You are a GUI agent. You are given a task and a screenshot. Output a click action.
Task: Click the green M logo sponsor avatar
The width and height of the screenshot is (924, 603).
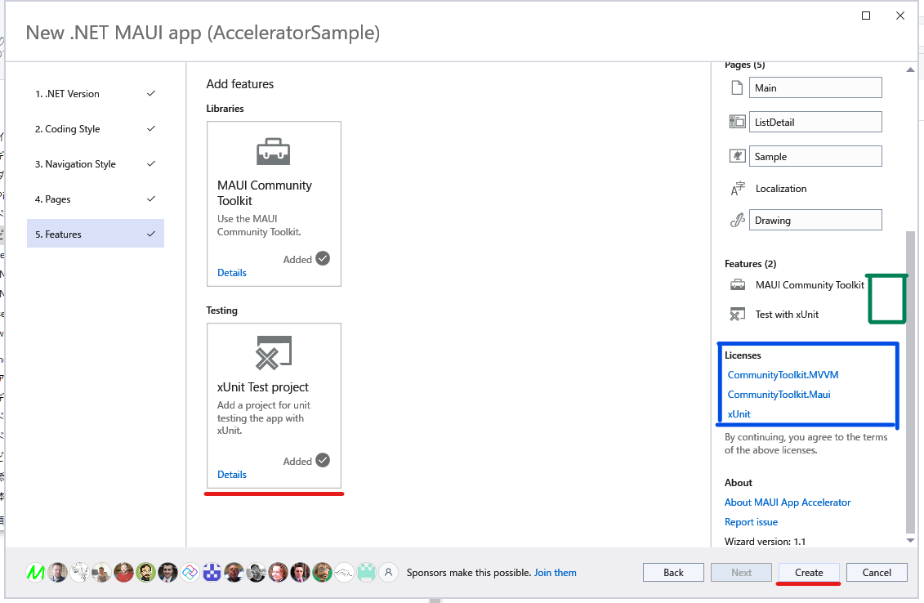tap(35, 572)
